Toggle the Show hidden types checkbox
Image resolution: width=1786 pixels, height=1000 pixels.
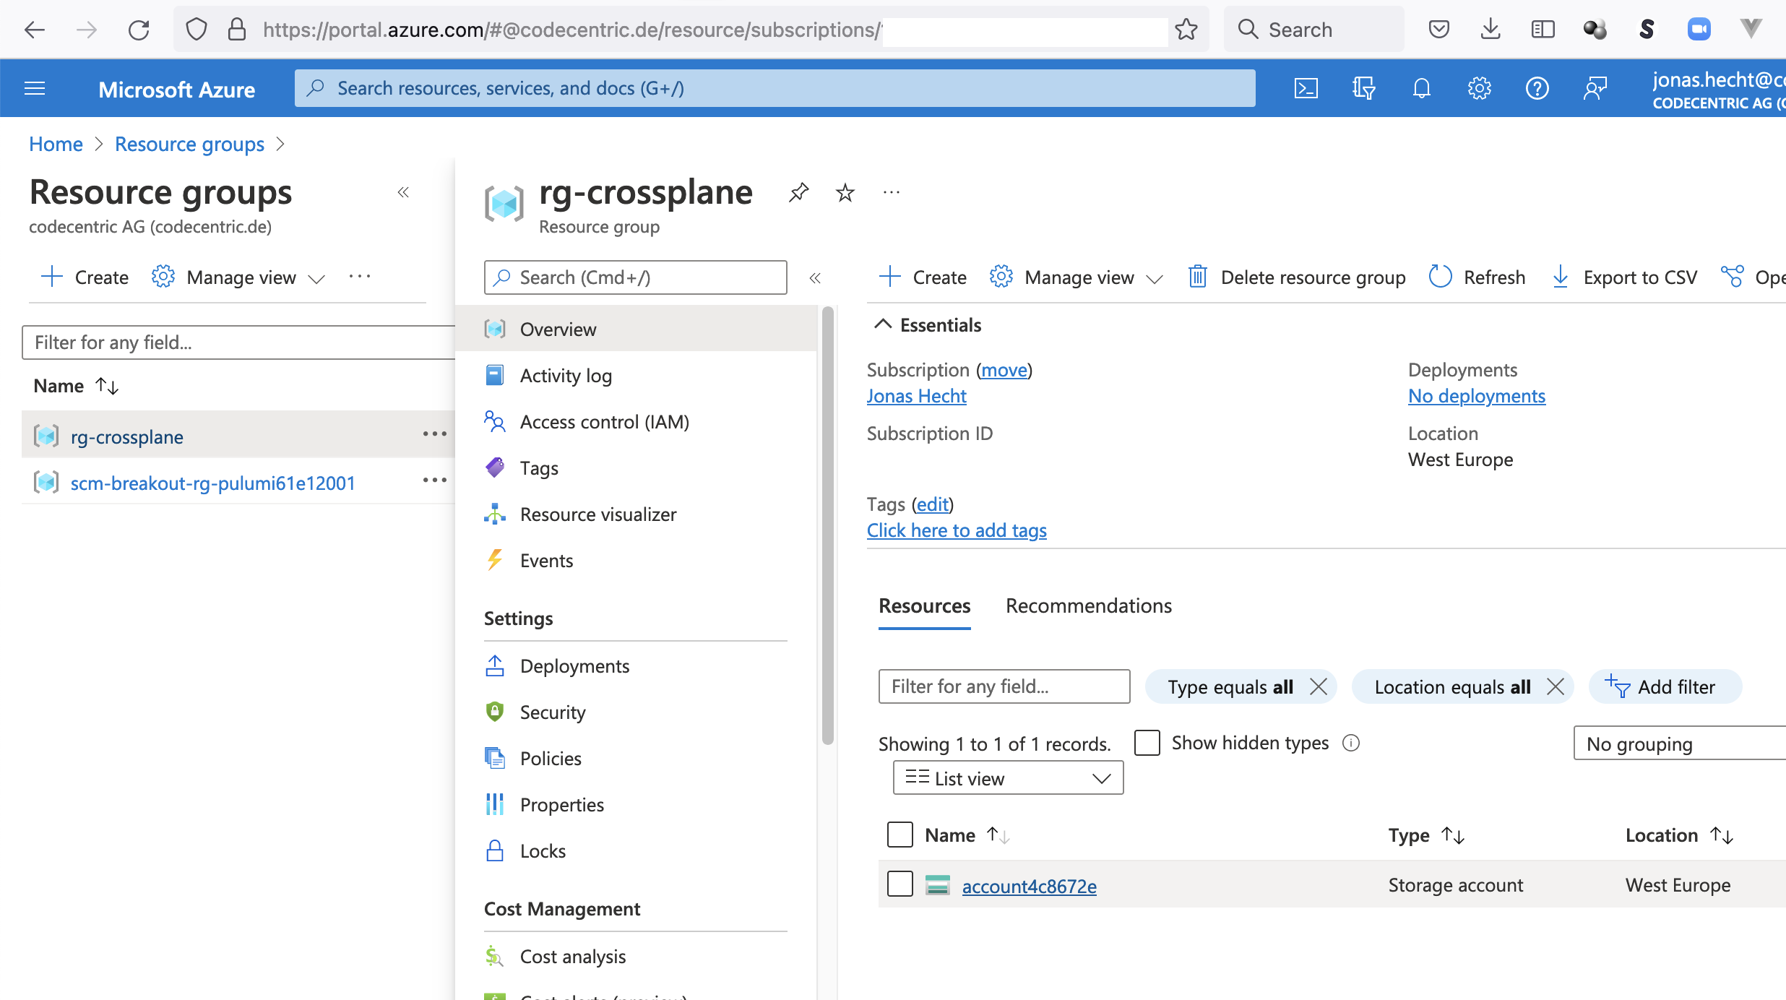[x=1146, y=741]
